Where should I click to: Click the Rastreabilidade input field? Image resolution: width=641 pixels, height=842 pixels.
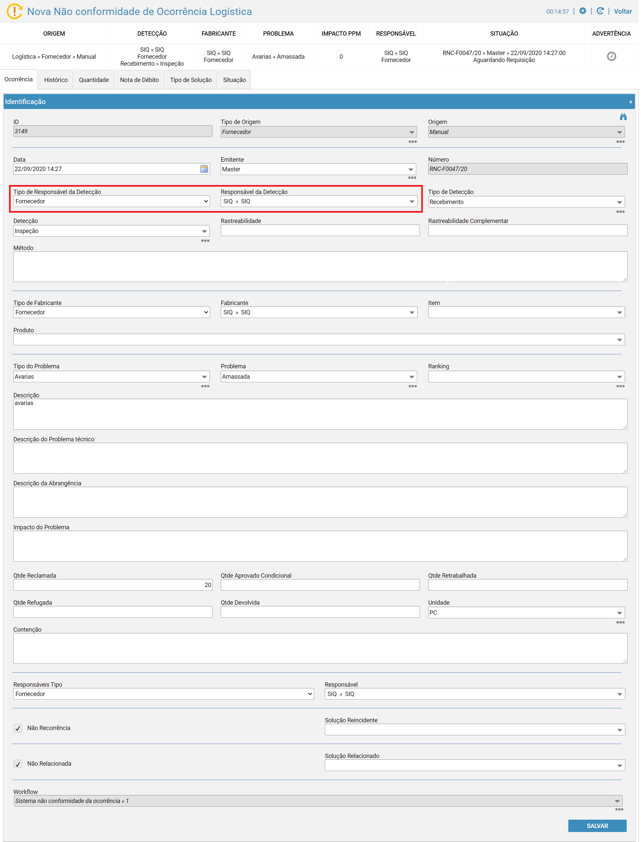(x=320, y=230)
